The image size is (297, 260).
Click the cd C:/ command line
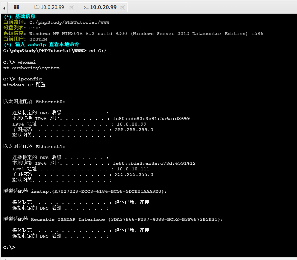tap(55, 51)
